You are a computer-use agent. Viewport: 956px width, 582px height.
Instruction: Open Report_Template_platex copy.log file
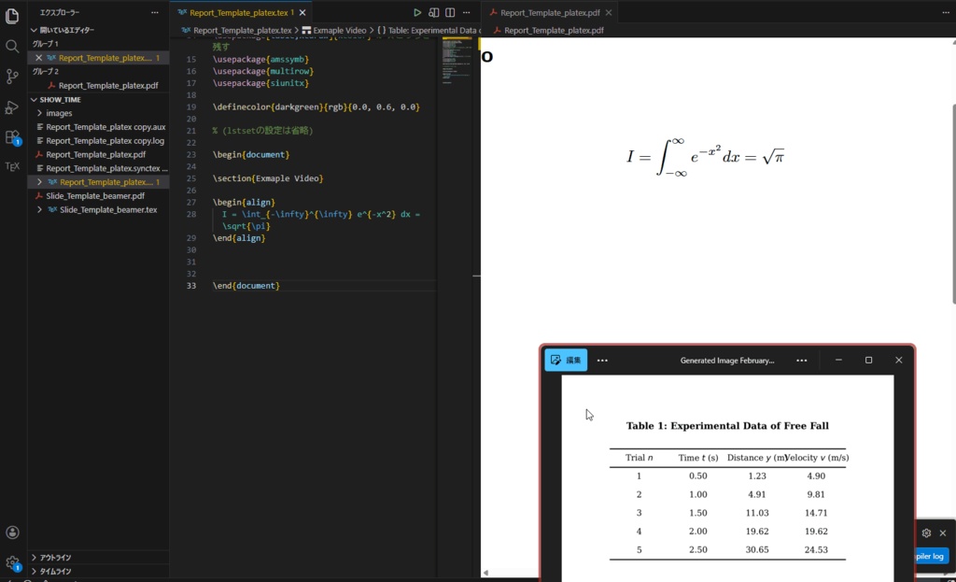pos(105,140)
